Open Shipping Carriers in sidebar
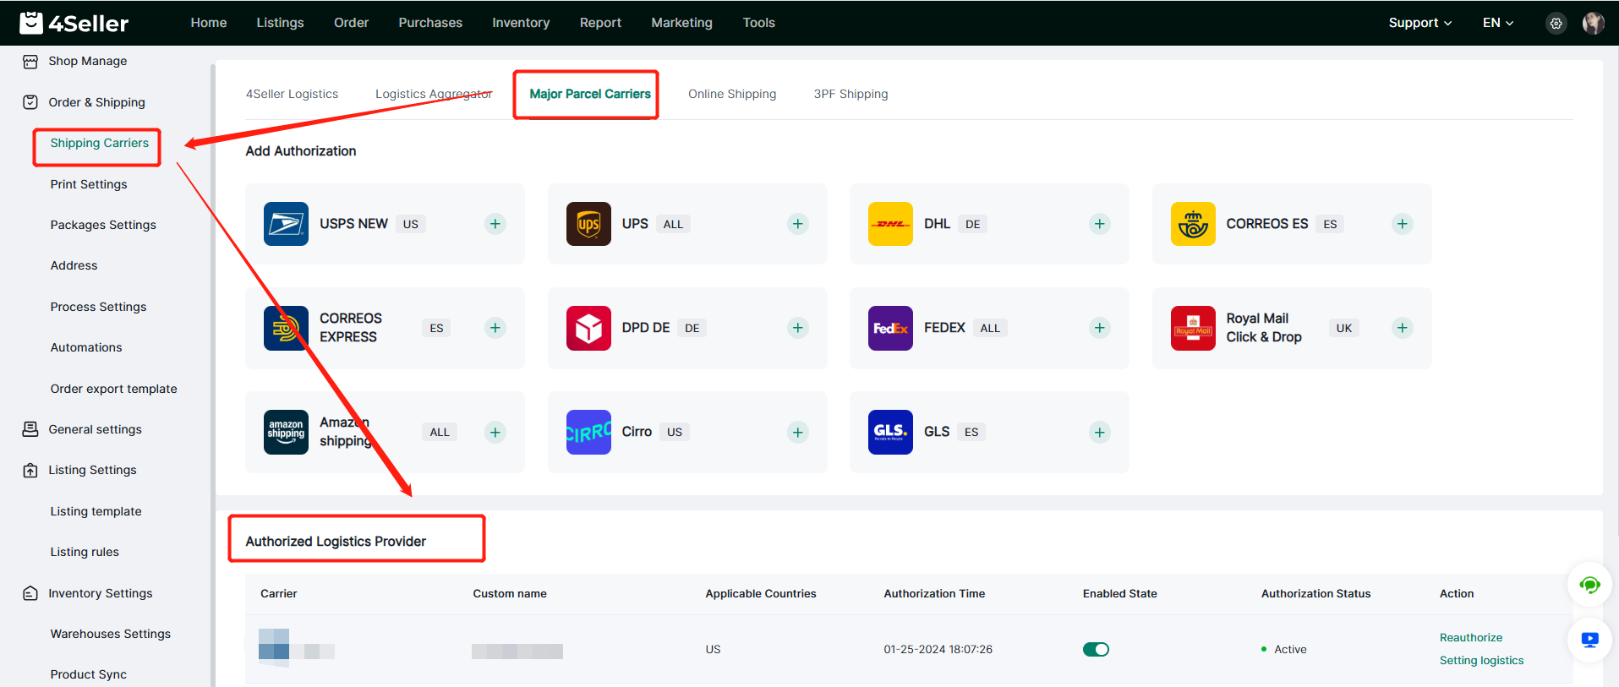 pos(99,143)
